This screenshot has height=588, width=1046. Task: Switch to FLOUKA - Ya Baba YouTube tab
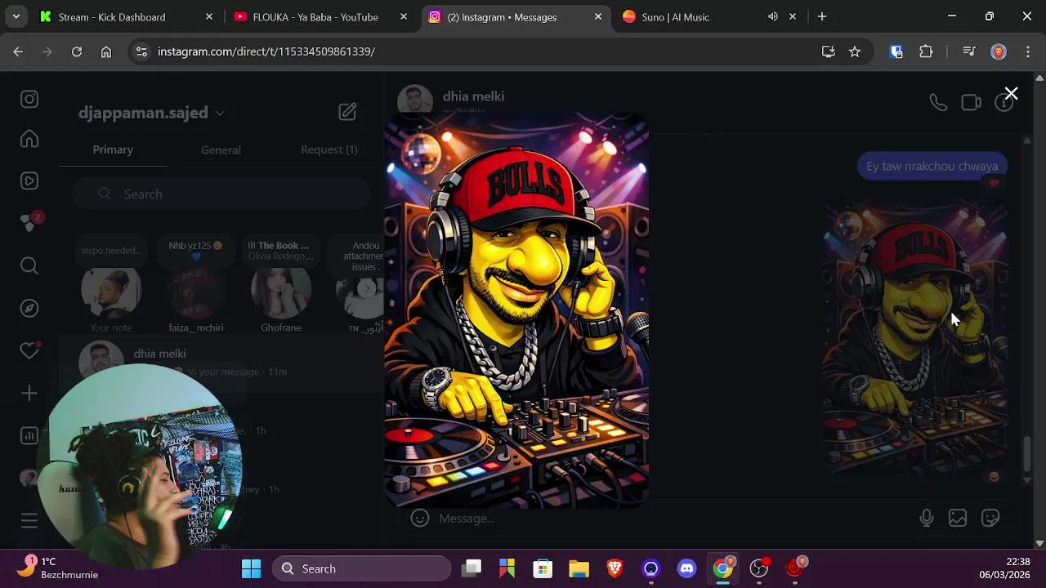click(x=320, y=16)
